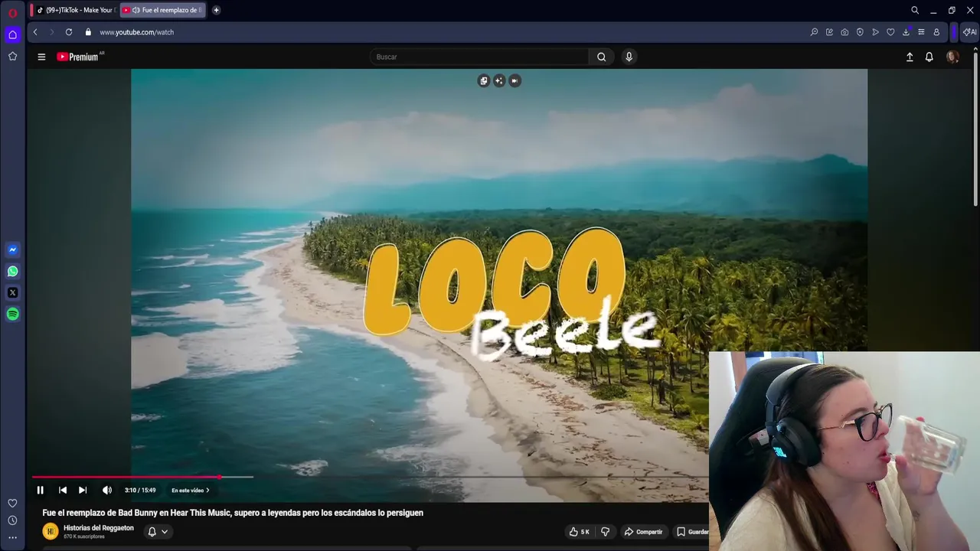Viewport: 980px width, 551px height.
Task: Open Historias del Reggaeton channel avatar
Action: coord(51,531)
